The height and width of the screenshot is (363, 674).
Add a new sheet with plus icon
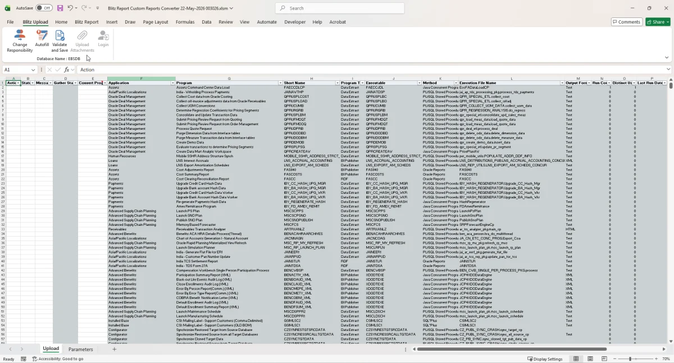114,350
